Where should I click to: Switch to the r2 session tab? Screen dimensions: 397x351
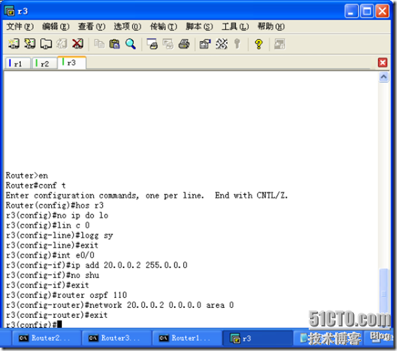(44, 63)
